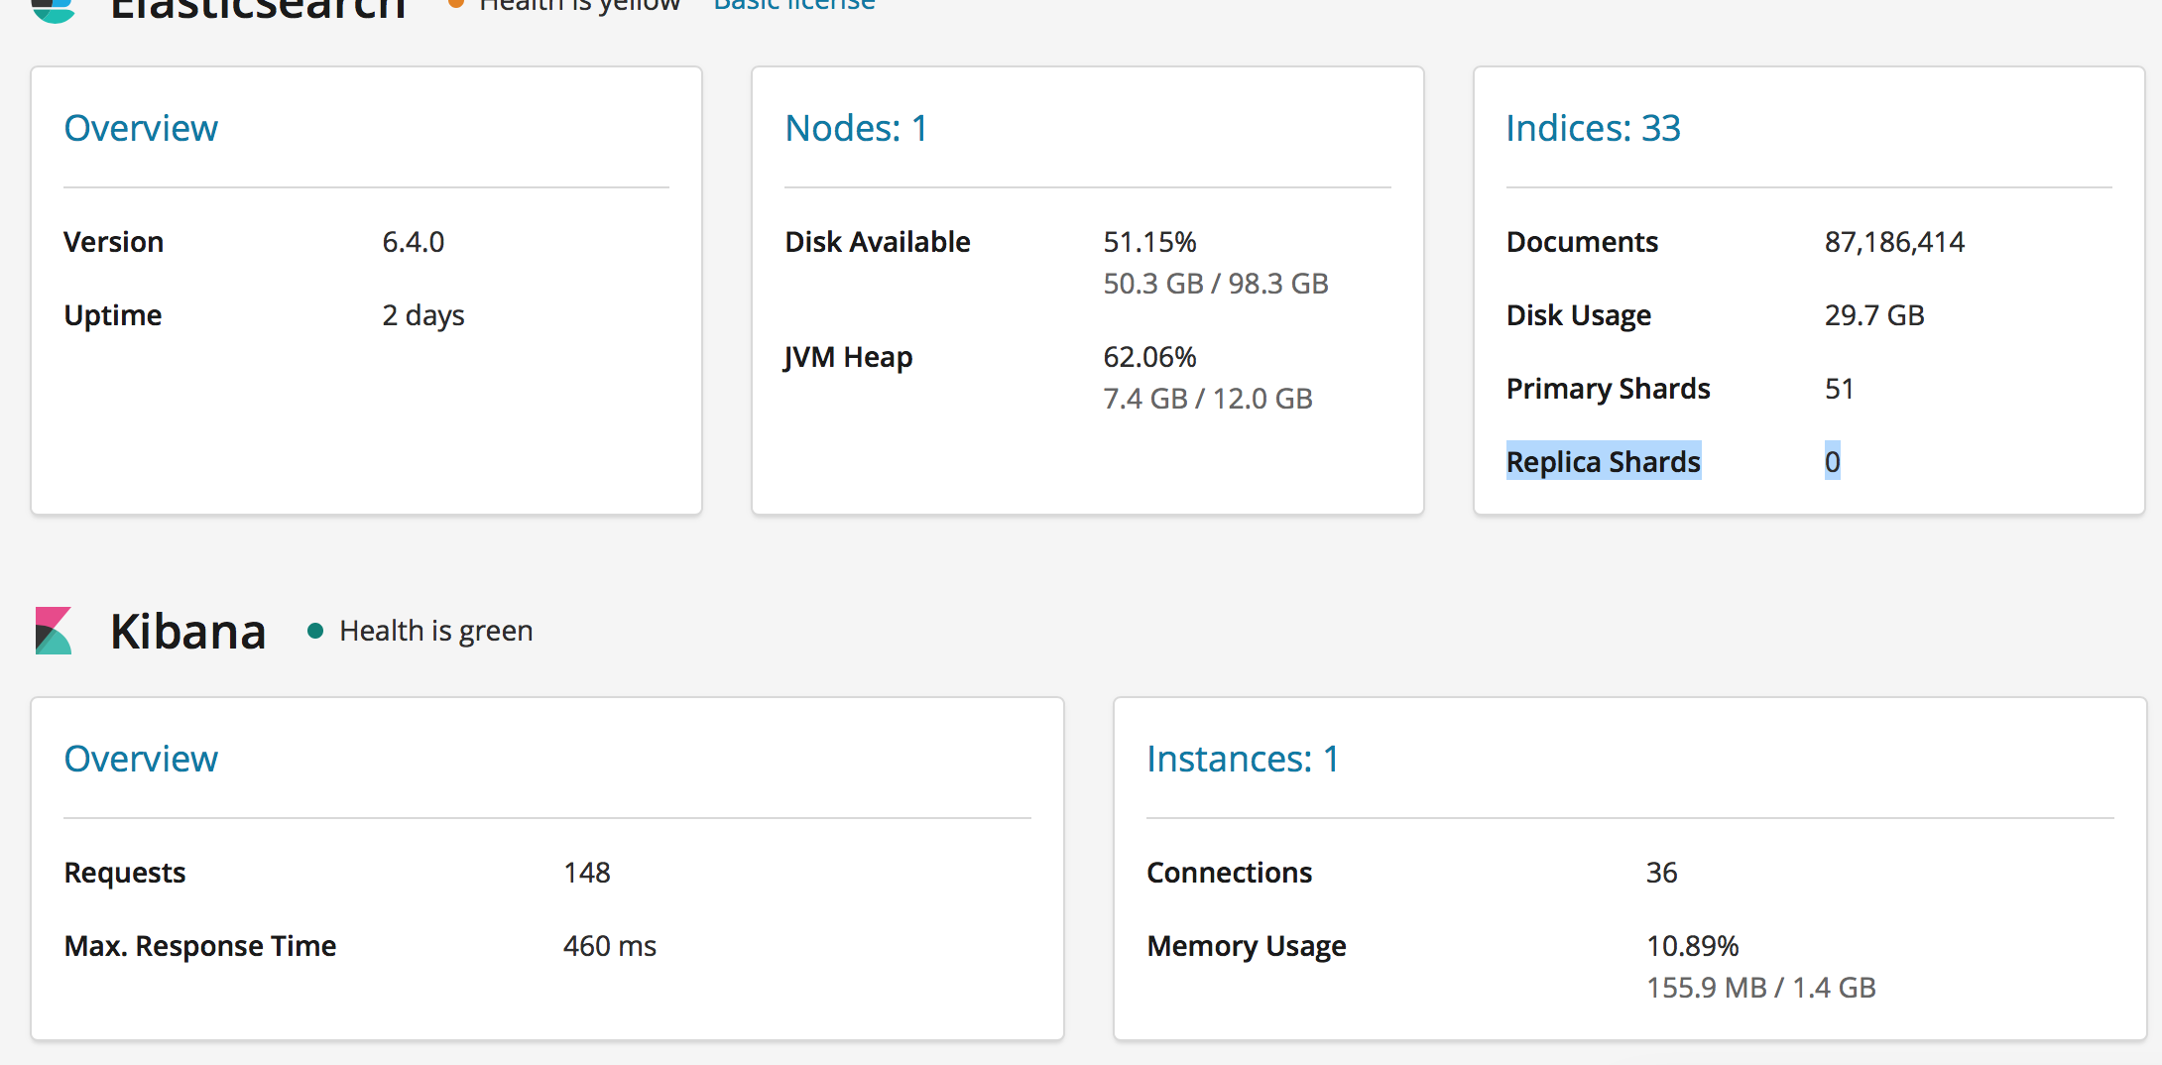
Task: Click the Version value 6.4.0
Action: (x=414, y=242)
